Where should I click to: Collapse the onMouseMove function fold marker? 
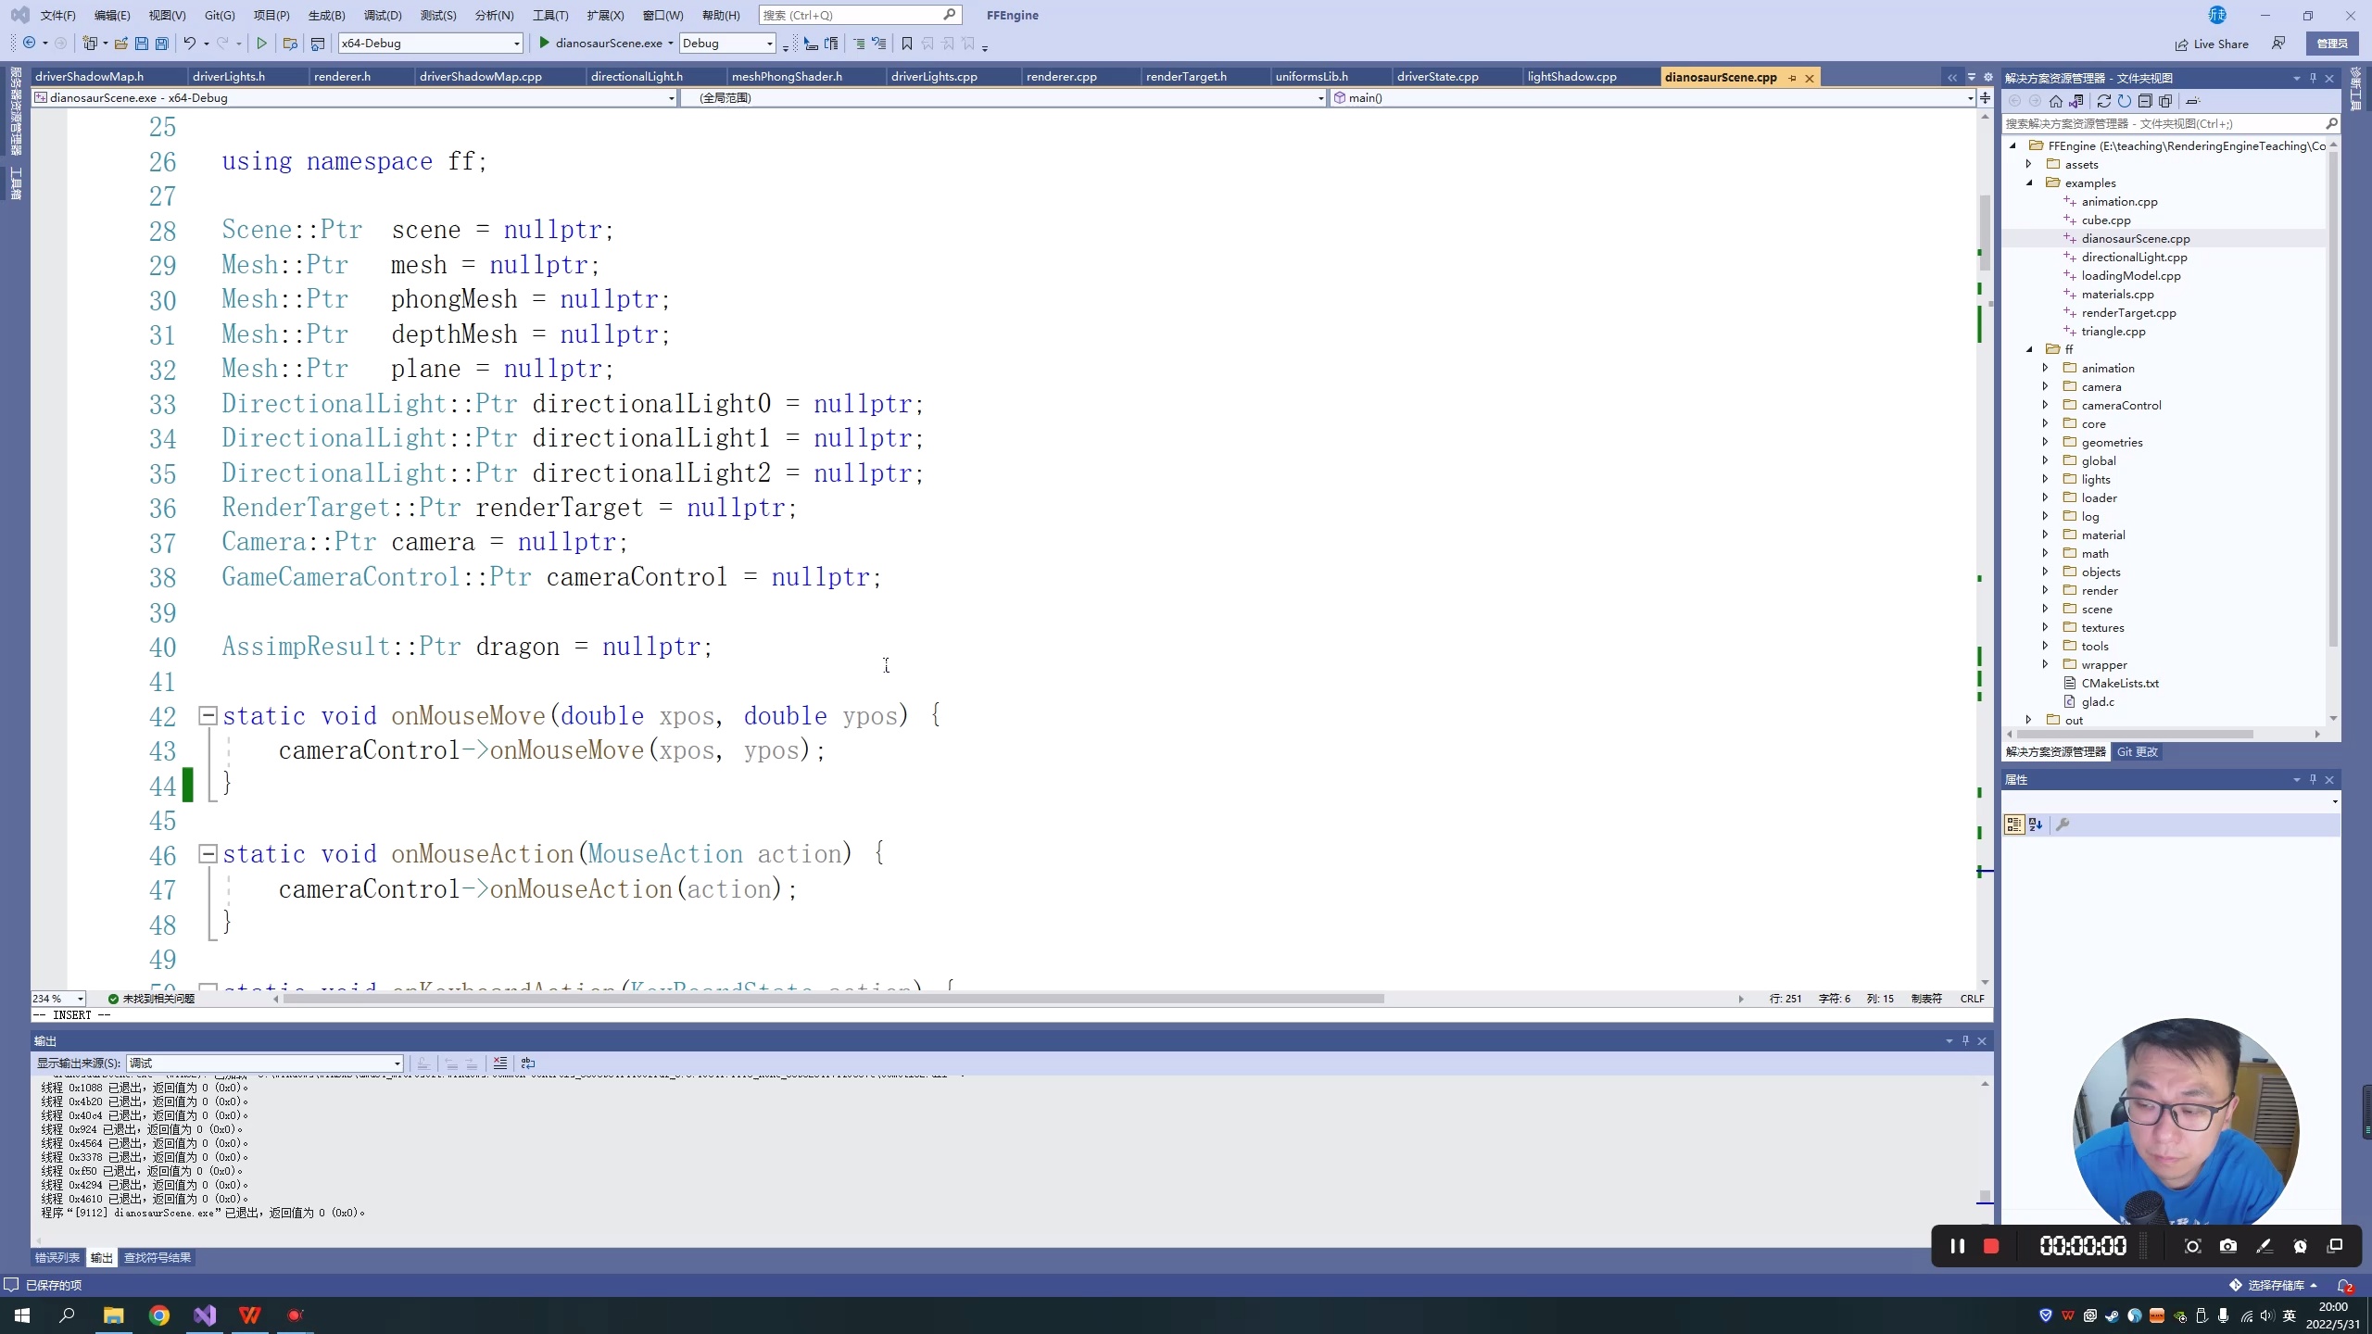click(x=208, y=715)
